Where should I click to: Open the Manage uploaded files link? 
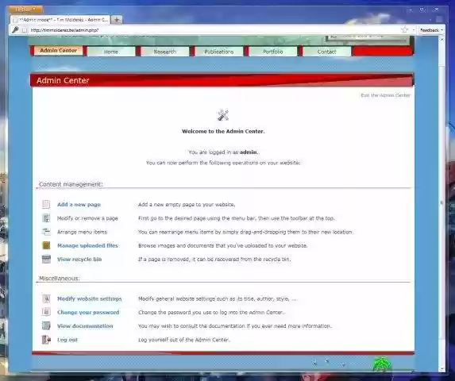pos(87,245)
